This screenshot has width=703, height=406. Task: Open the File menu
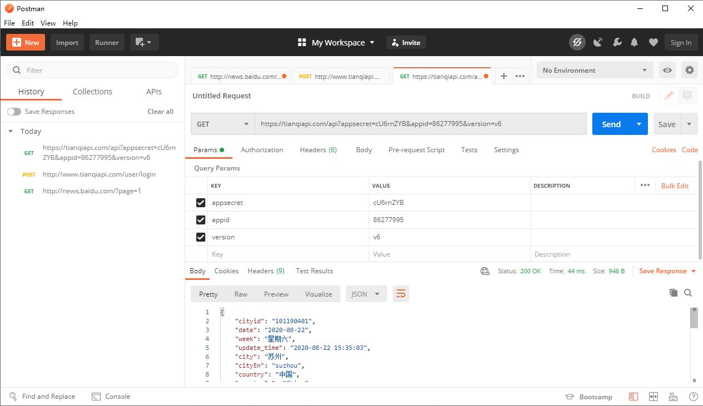[x=9, y=23]
